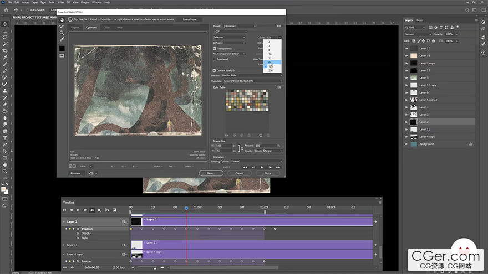The image size is (488, 274).
Task: Open the No Transparency Dither dropdown
Action: point(229,54)
